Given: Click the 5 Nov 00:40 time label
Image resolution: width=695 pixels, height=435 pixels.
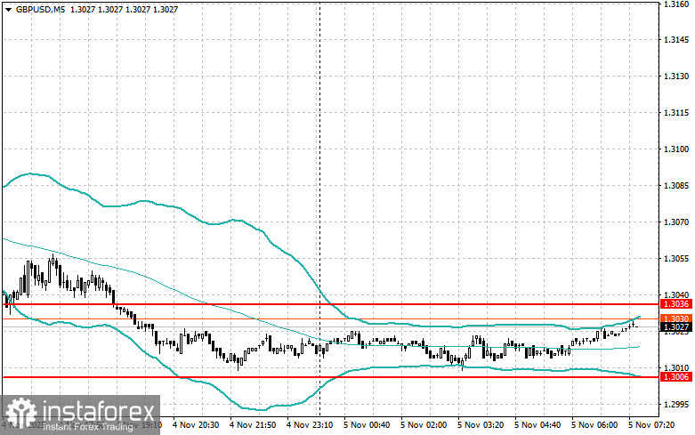Looking at the screenshot, I should [x=367, y=425].
